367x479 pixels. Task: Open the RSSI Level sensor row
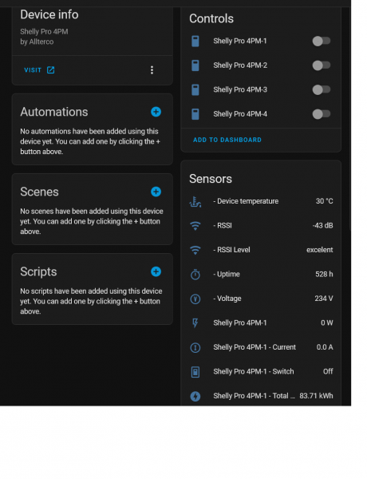pyautogui.click(x=261, y=250)
